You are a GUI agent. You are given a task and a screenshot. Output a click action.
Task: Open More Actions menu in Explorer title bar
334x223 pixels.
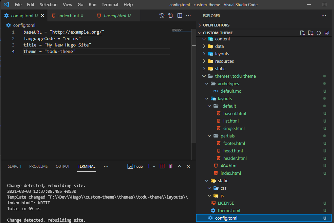tap(323, 16)
